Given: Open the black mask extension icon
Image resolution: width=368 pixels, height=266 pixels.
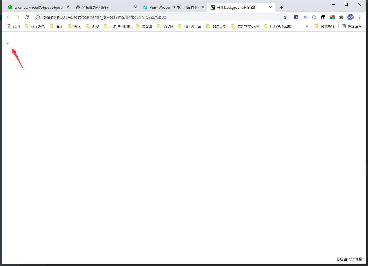Looking at the screenshot, I should (323, 17).
